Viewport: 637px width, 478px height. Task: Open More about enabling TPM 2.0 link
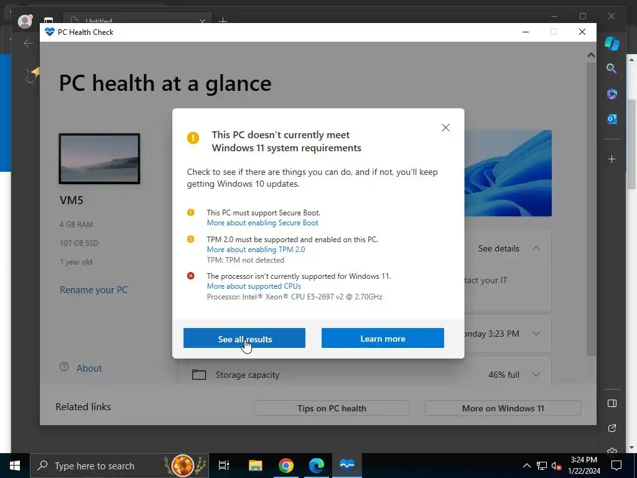pyautogui.click(x=256, y=250)
